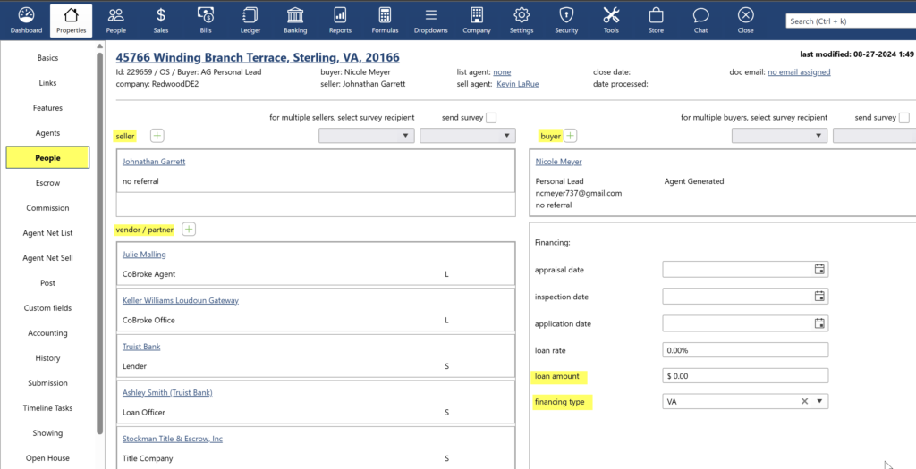Open Agent Net List in sidebar
The image size is (916, 469).
(47, 233)
